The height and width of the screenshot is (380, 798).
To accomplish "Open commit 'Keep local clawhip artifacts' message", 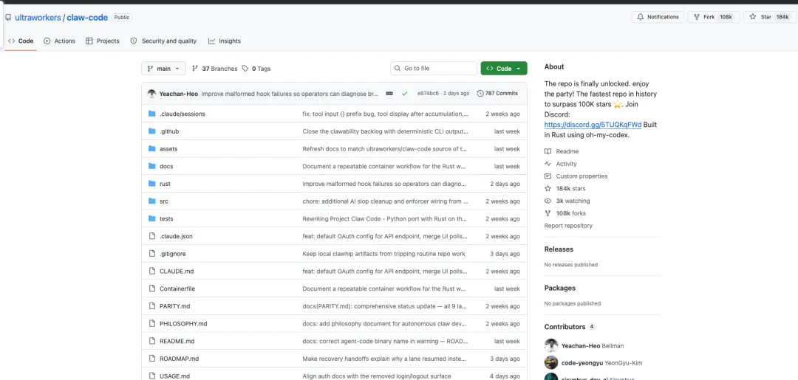I will coord(383,254).
